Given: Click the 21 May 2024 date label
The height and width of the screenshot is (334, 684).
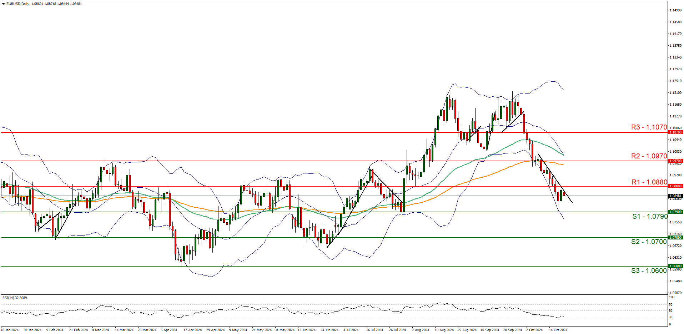Looking at the screenshot, I should click(262, 330).
